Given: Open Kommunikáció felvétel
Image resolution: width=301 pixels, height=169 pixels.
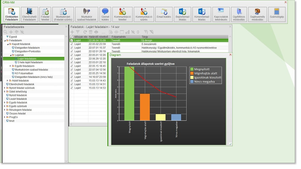Looking at the screenshot, I should [x=123, y=14].
